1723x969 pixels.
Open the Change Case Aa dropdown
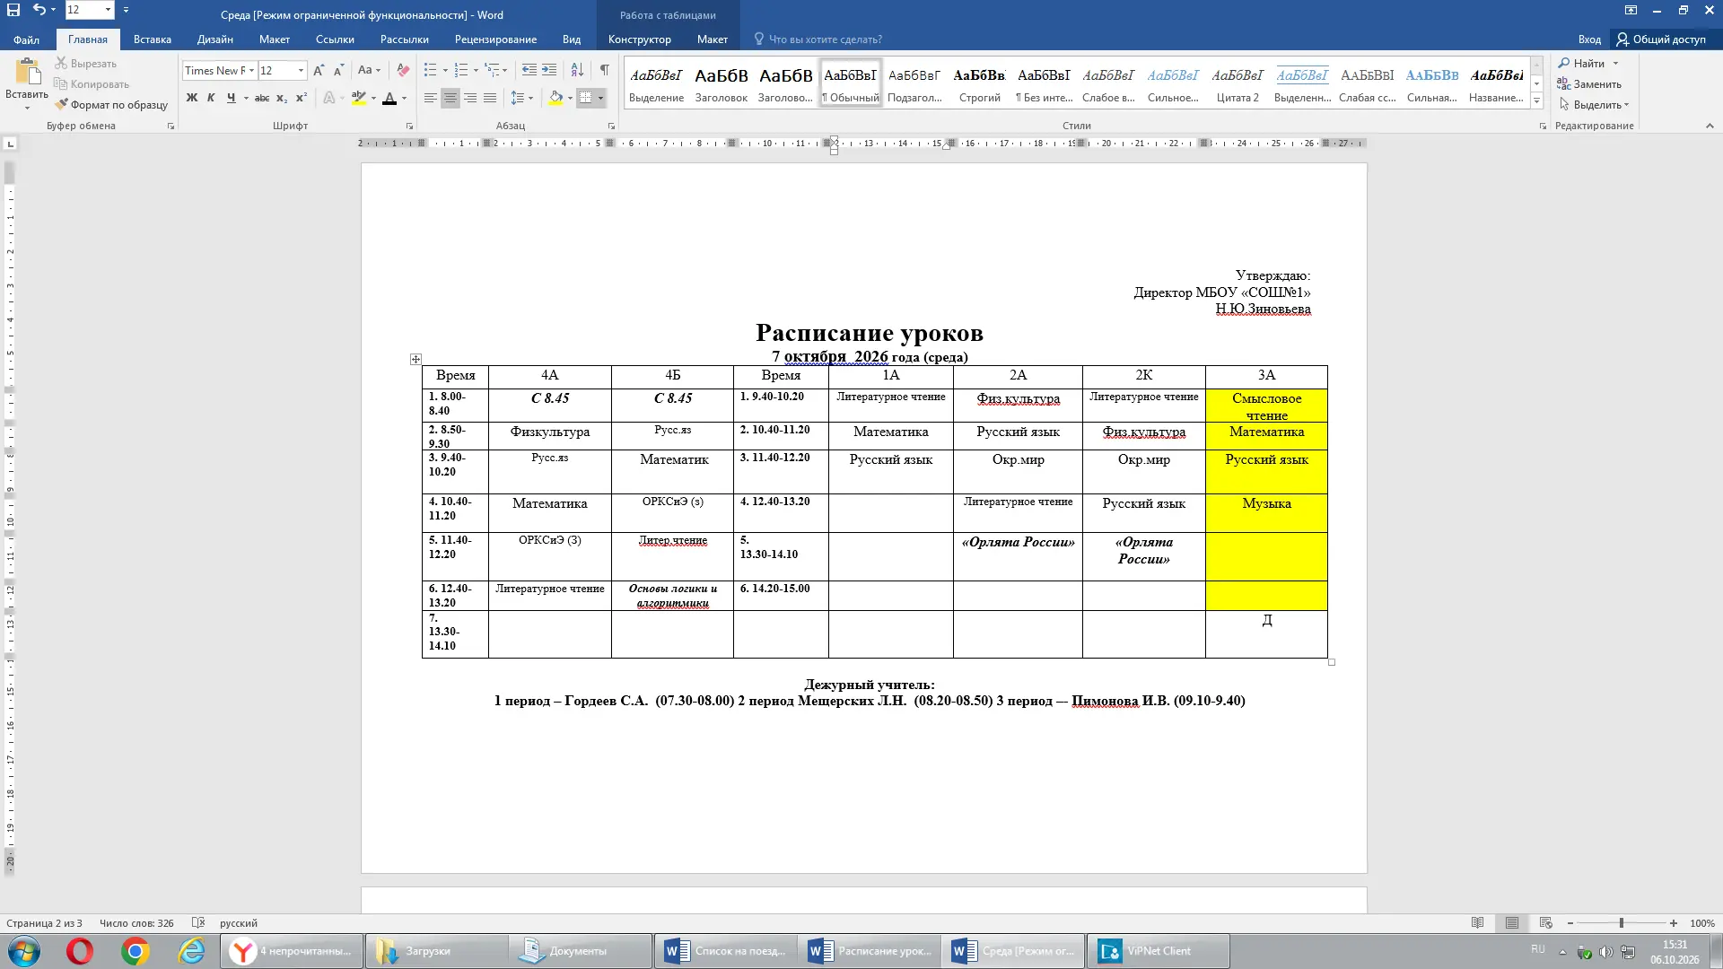[x=369, y=70]
